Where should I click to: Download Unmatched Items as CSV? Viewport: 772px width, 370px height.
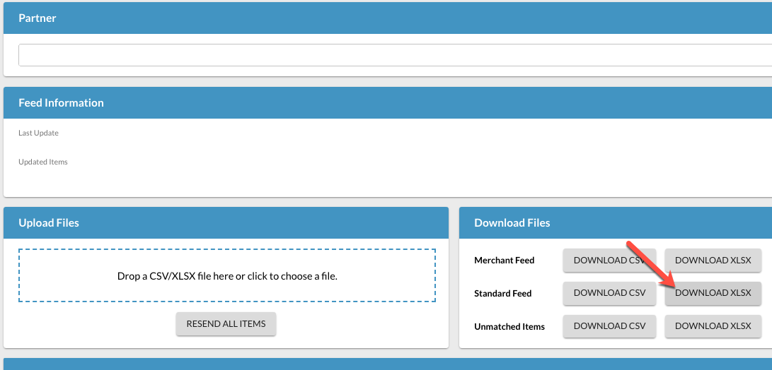tap(609, 326)
